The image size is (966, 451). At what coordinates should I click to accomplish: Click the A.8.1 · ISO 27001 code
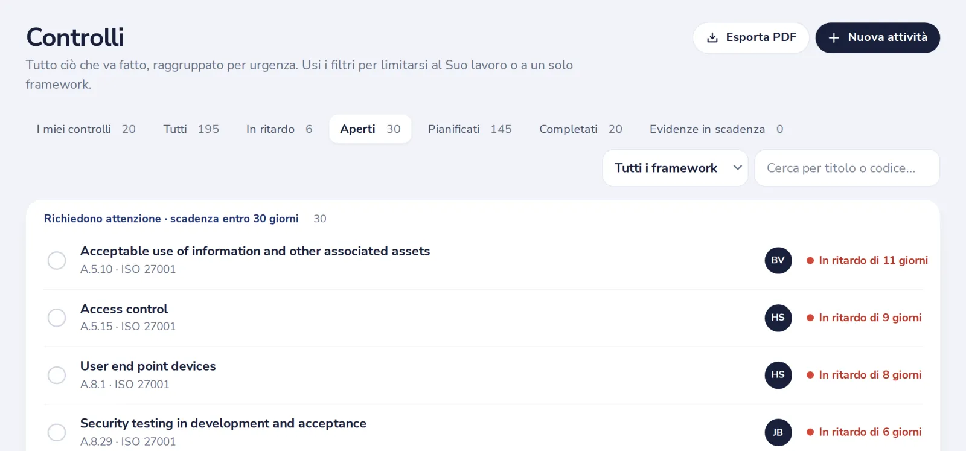pos(125,385)
